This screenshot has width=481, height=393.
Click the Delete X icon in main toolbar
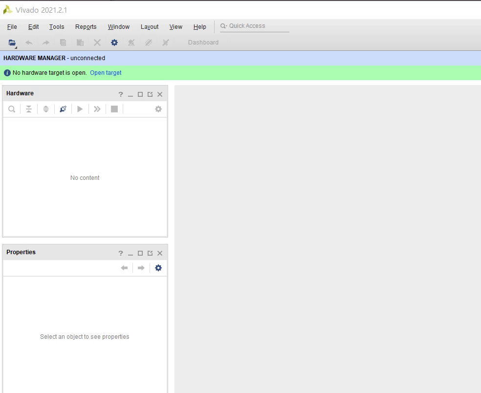(97, 43)
